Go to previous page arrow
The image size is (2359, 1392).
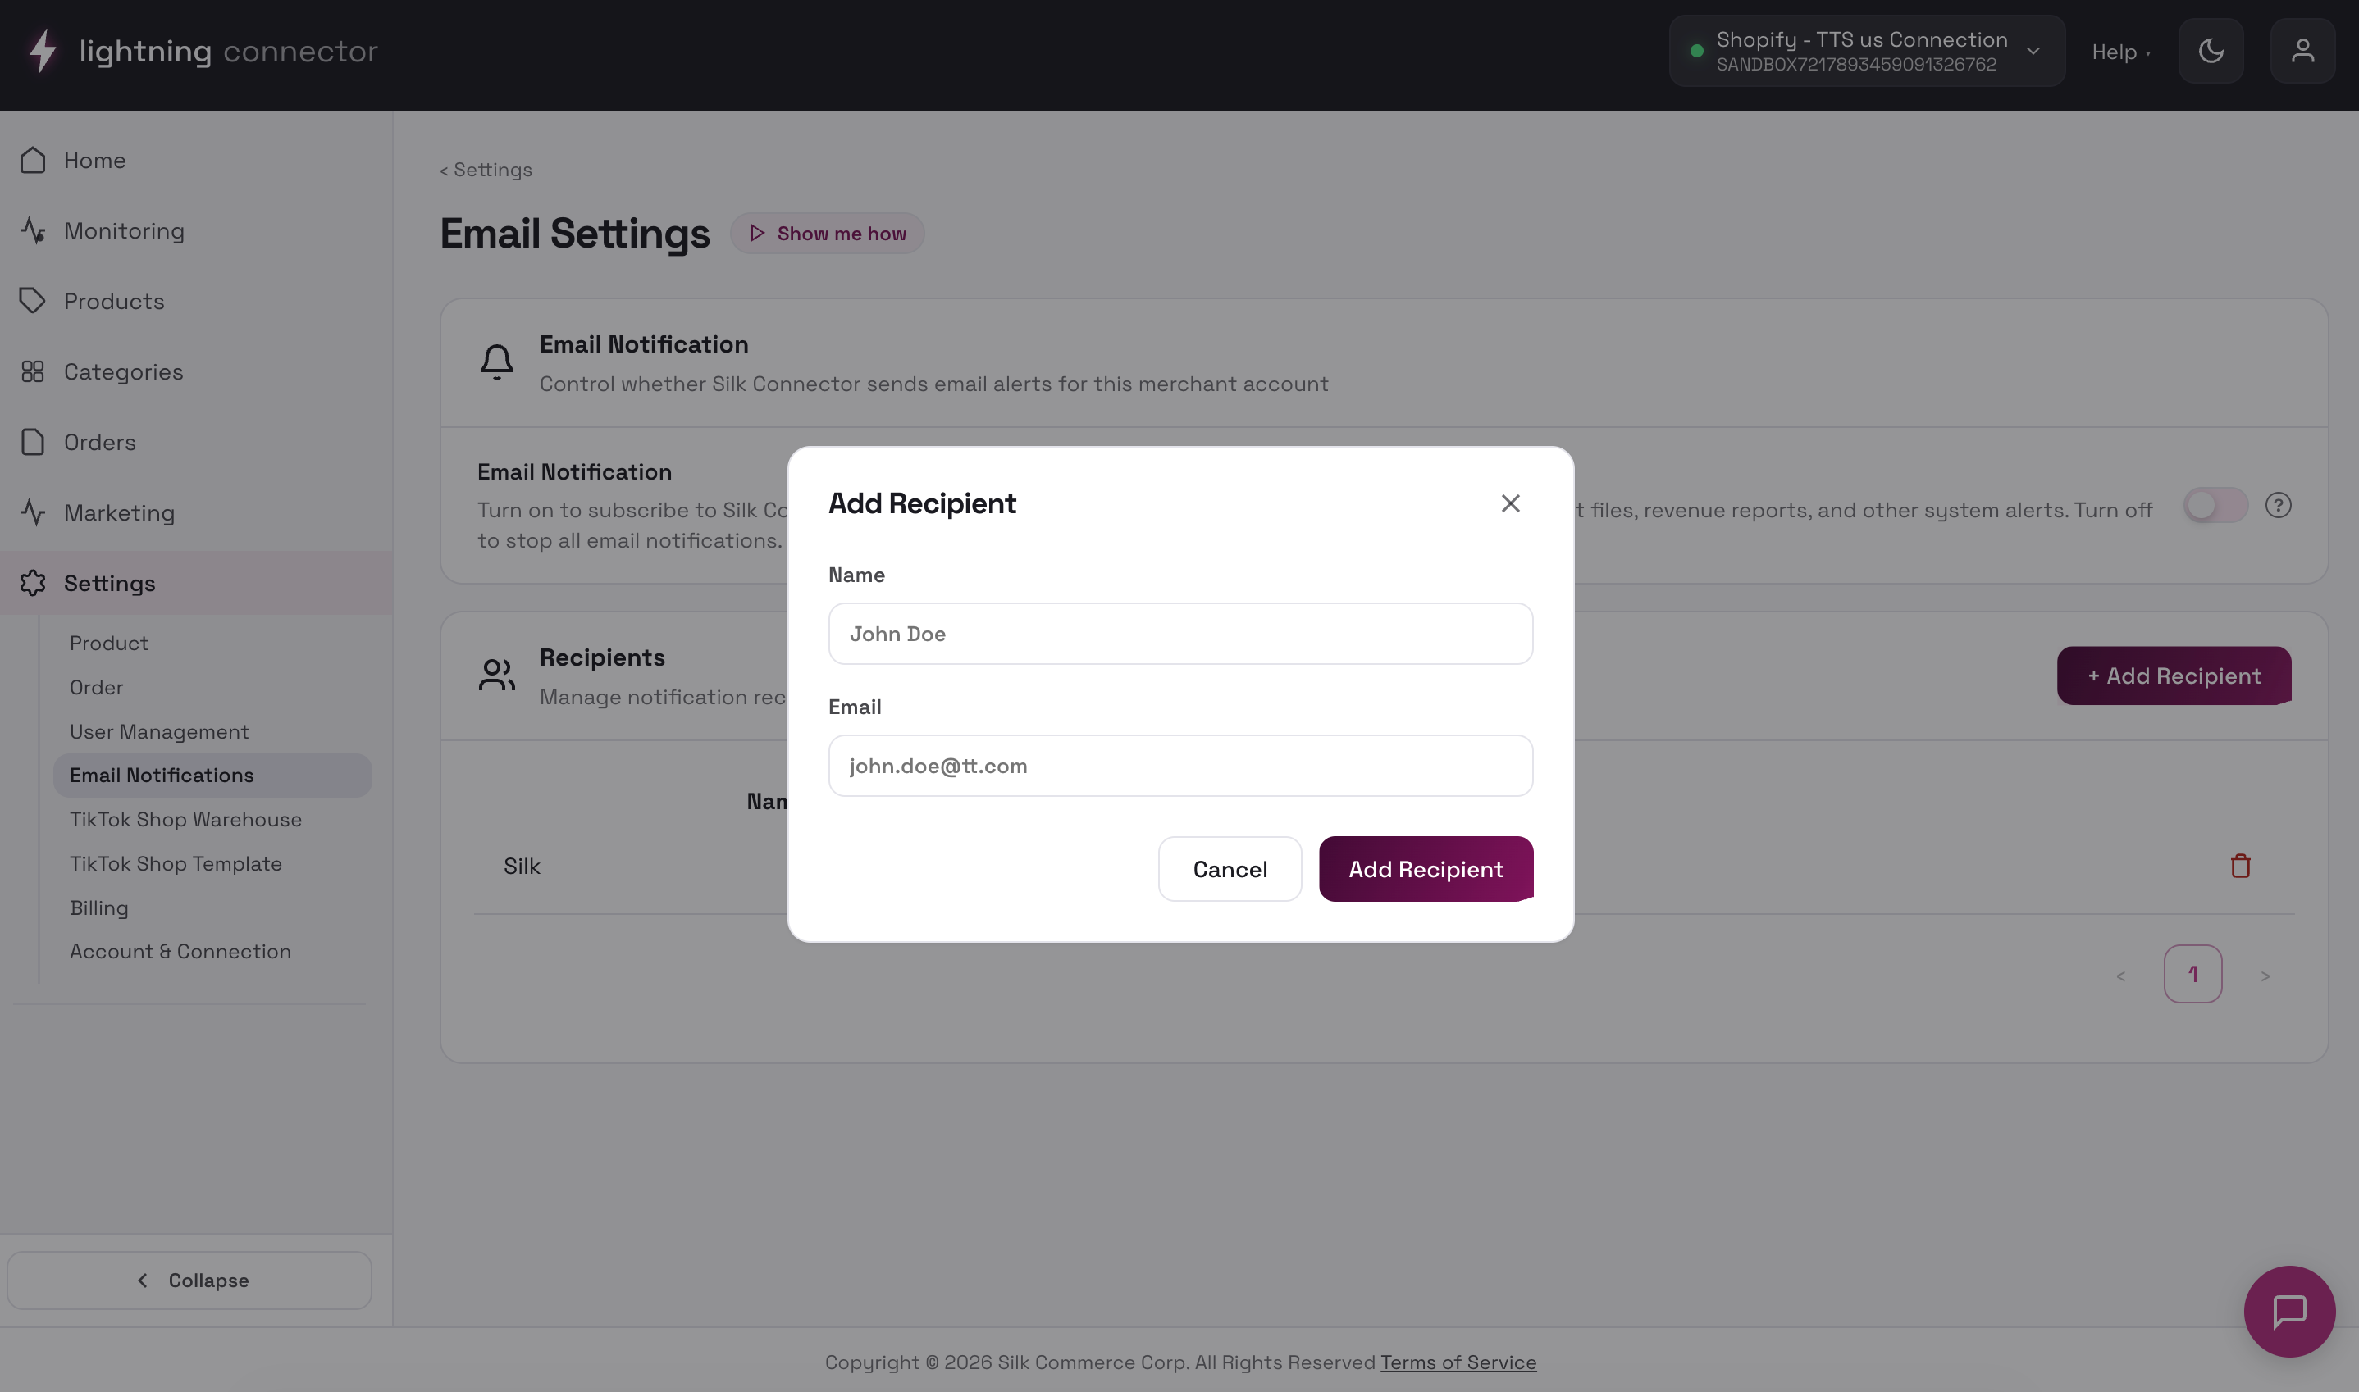[x=2119, y=976]
